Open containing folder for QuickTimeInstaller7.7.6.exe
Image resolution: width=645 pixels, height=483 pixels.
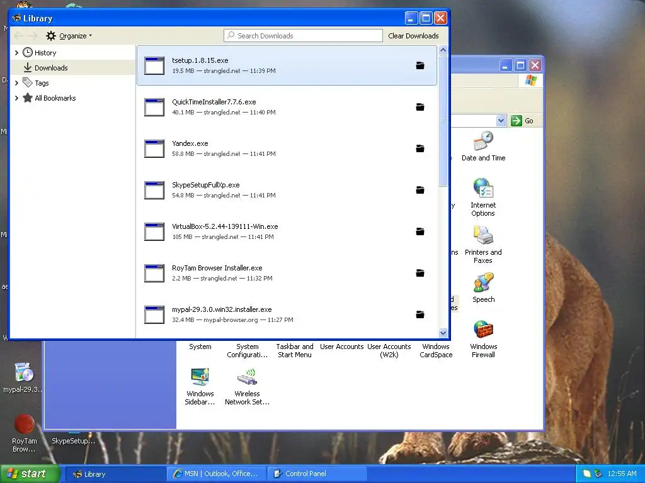(x=420, y=107)
